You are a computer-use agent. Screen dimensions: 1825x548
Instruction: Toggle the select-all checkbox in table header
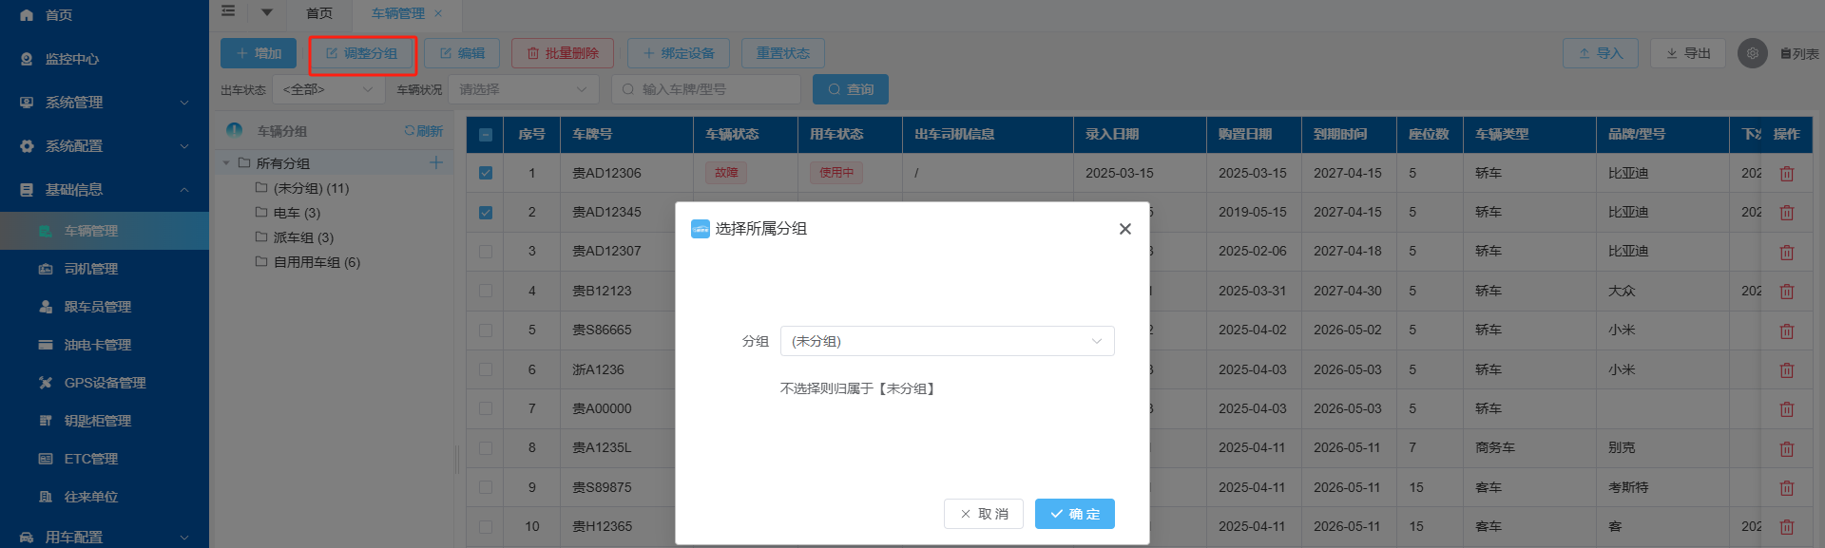[x=486, y=135]
